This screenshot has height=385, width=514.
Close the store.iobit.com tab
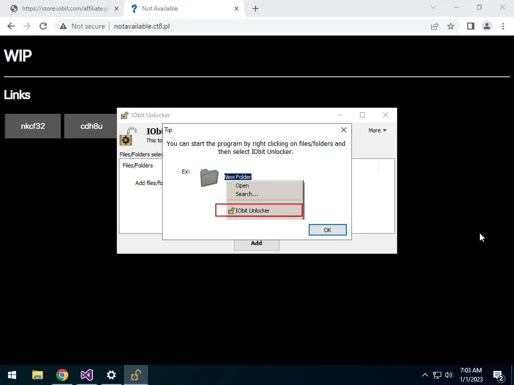[116, 9]
